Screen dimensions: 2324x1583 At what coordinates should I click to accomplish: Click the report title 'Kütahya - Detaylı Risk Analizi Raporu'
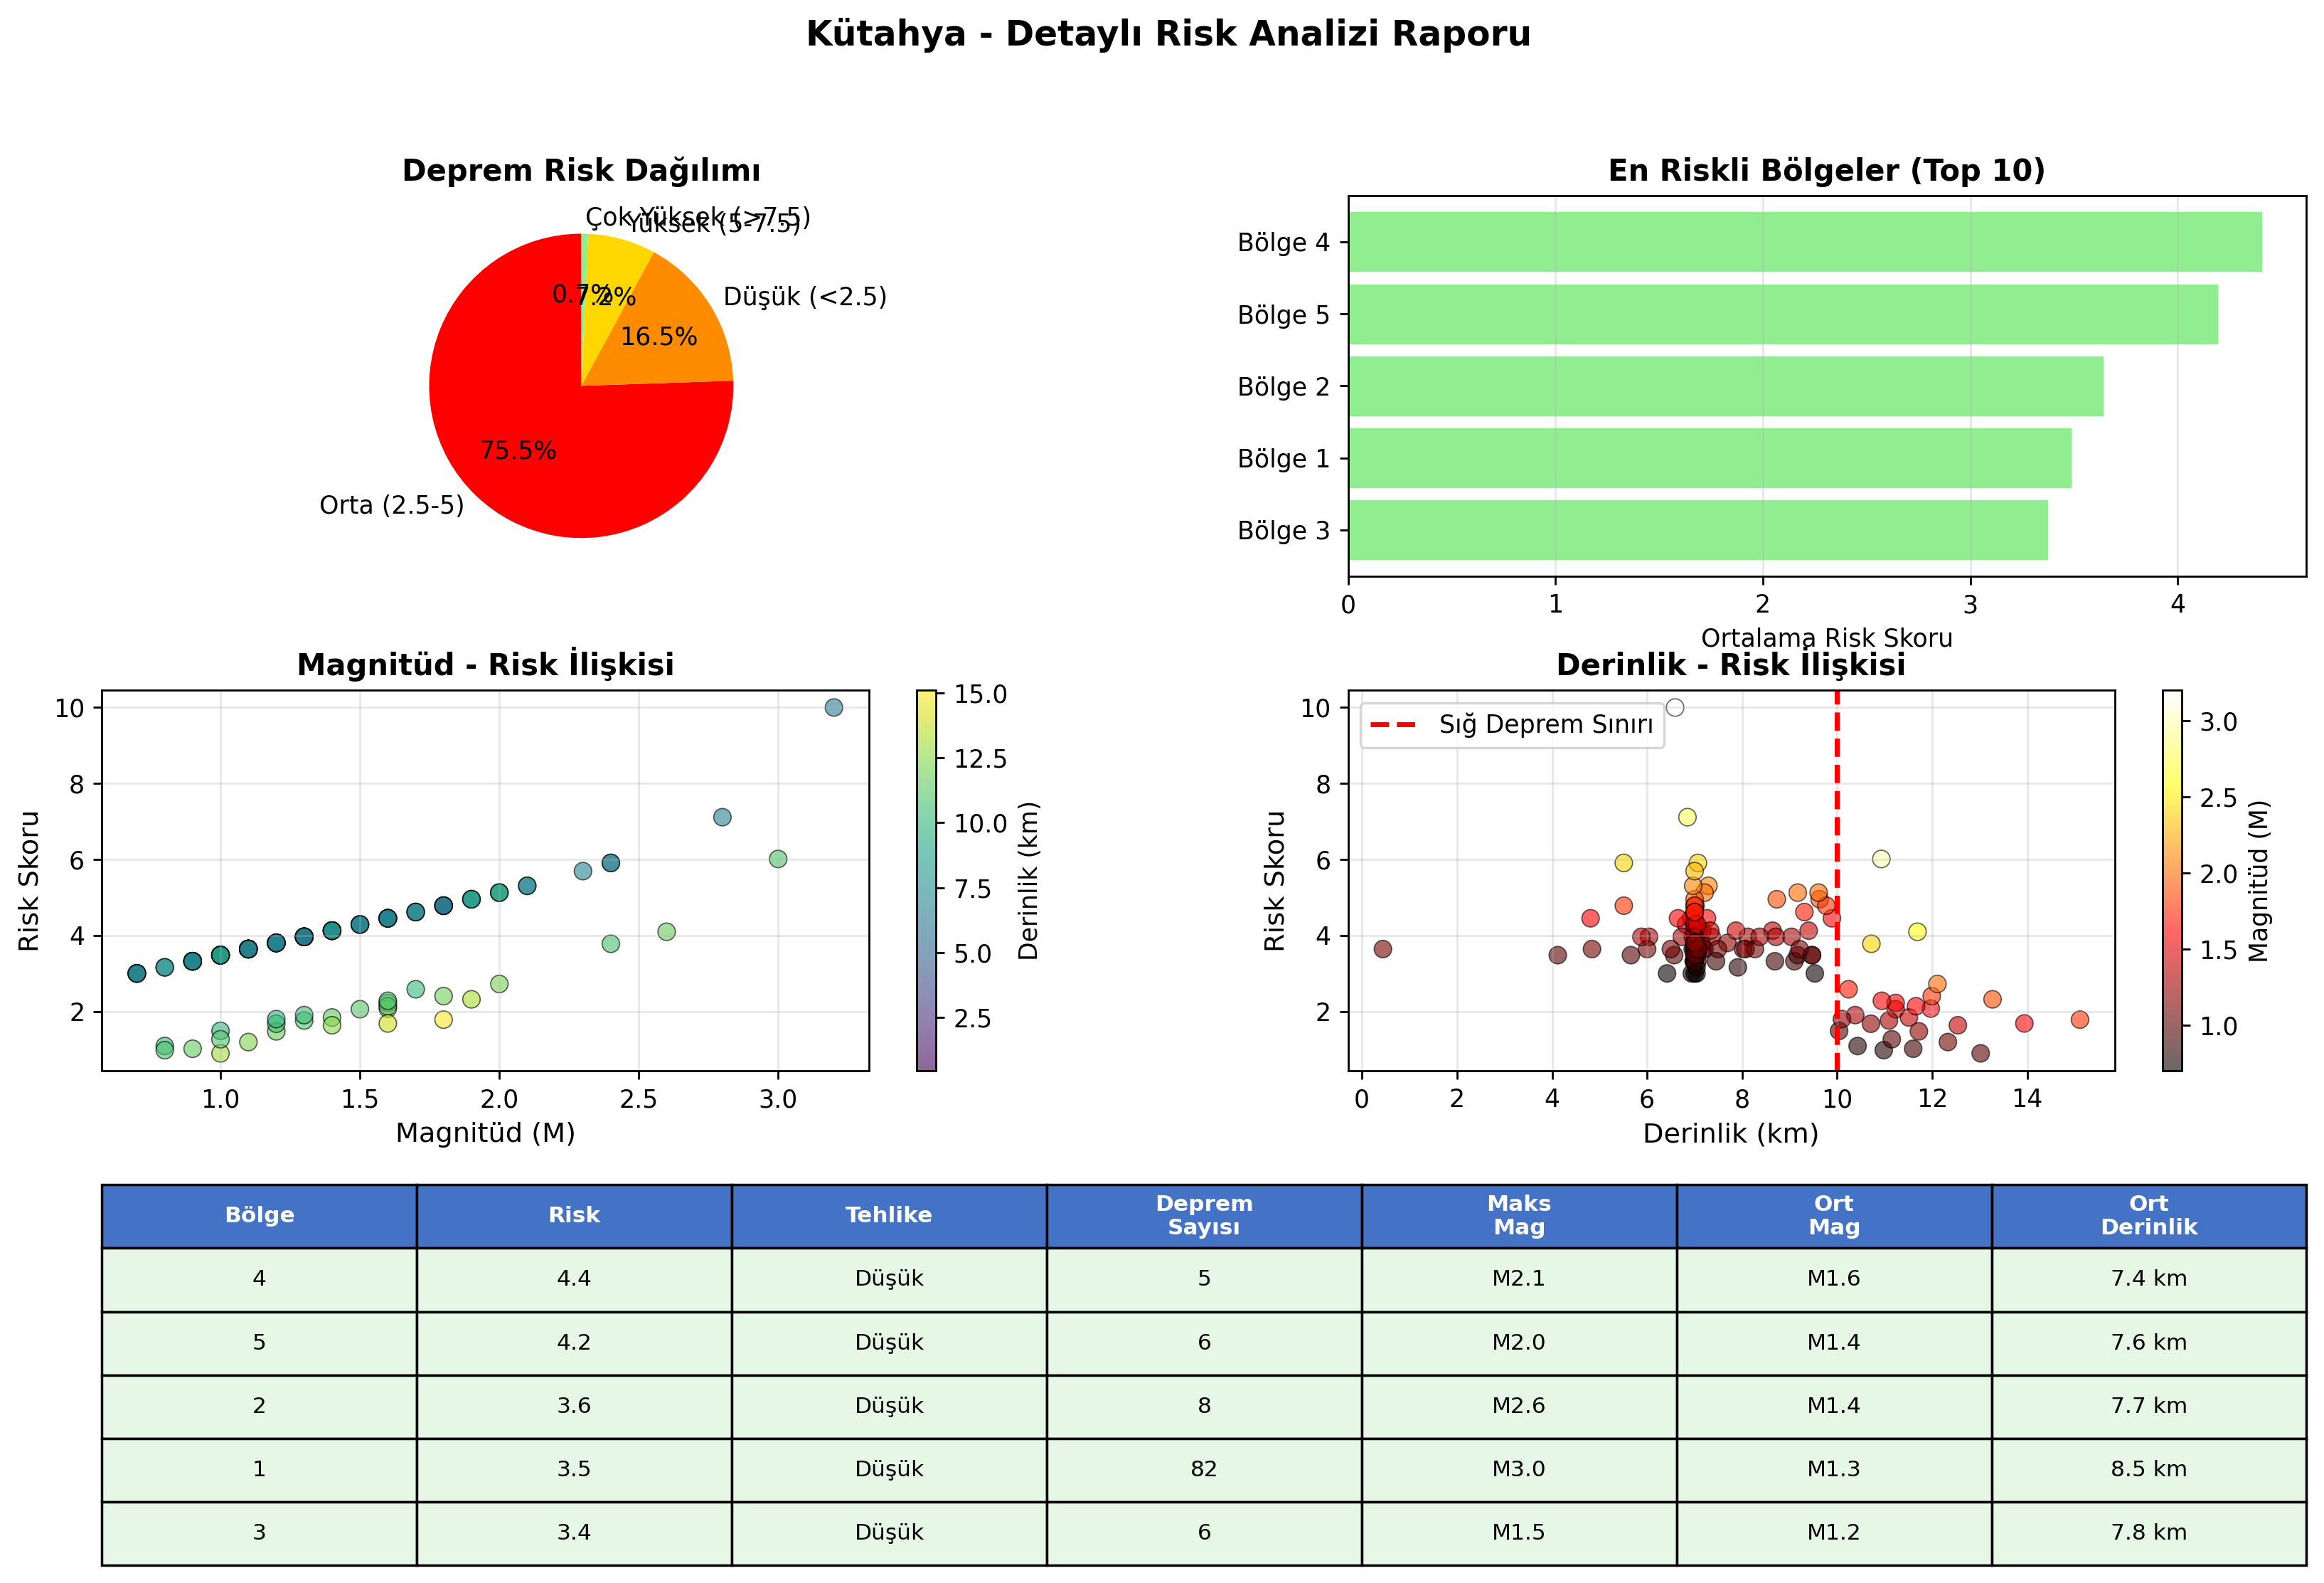click(x=1168, y=34)
